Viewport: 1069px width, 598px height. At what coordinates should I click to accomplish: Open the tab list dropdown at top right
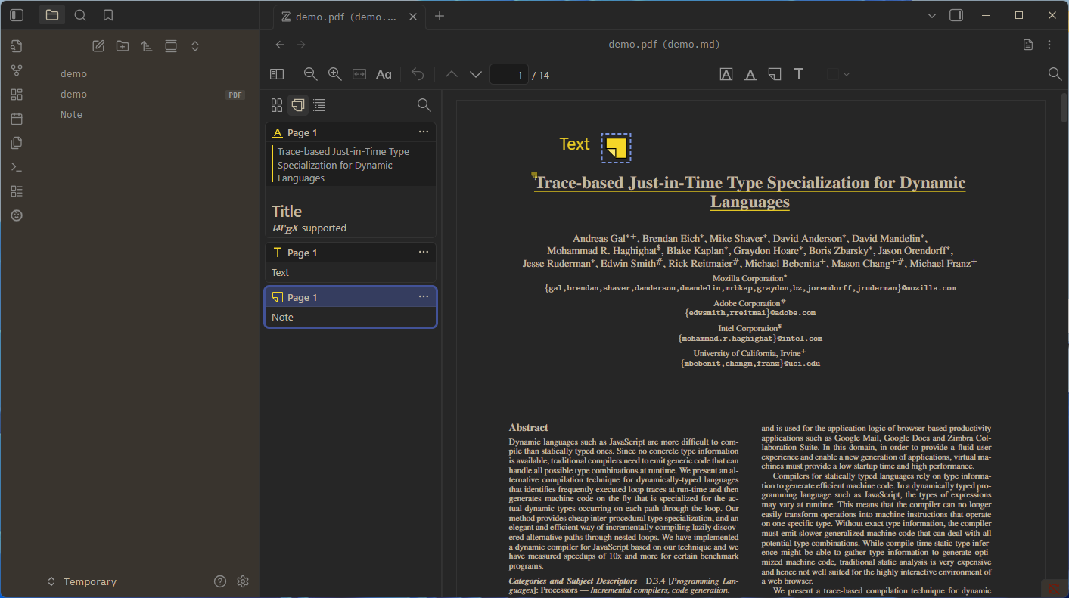[x=932, y=15]
